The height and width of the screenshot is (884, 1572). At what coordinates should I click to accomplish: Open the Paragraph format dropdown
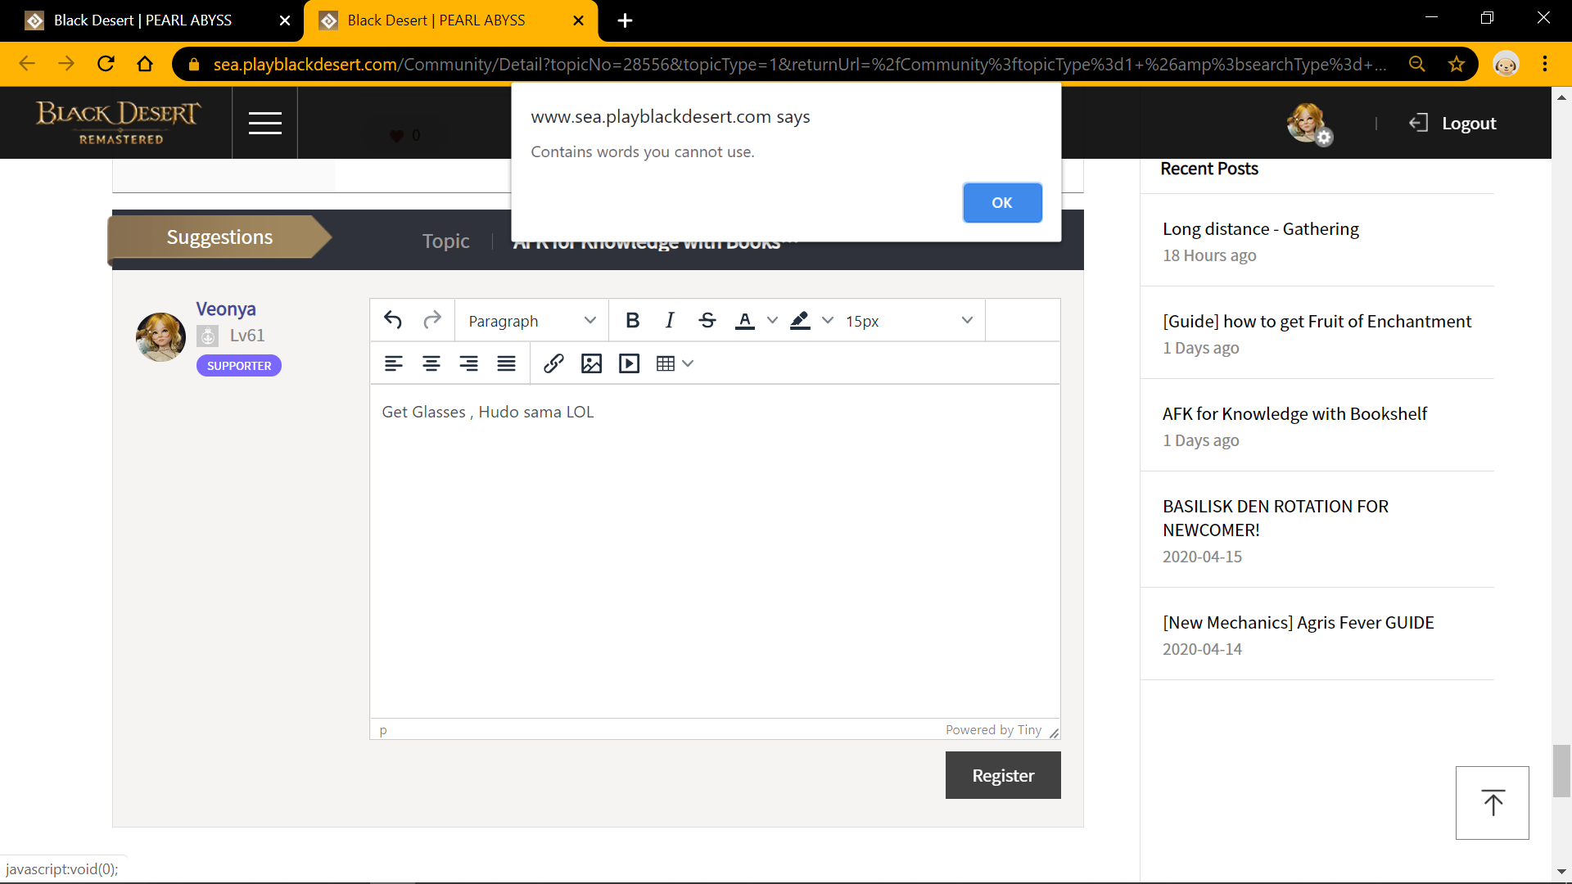(531, 321)
